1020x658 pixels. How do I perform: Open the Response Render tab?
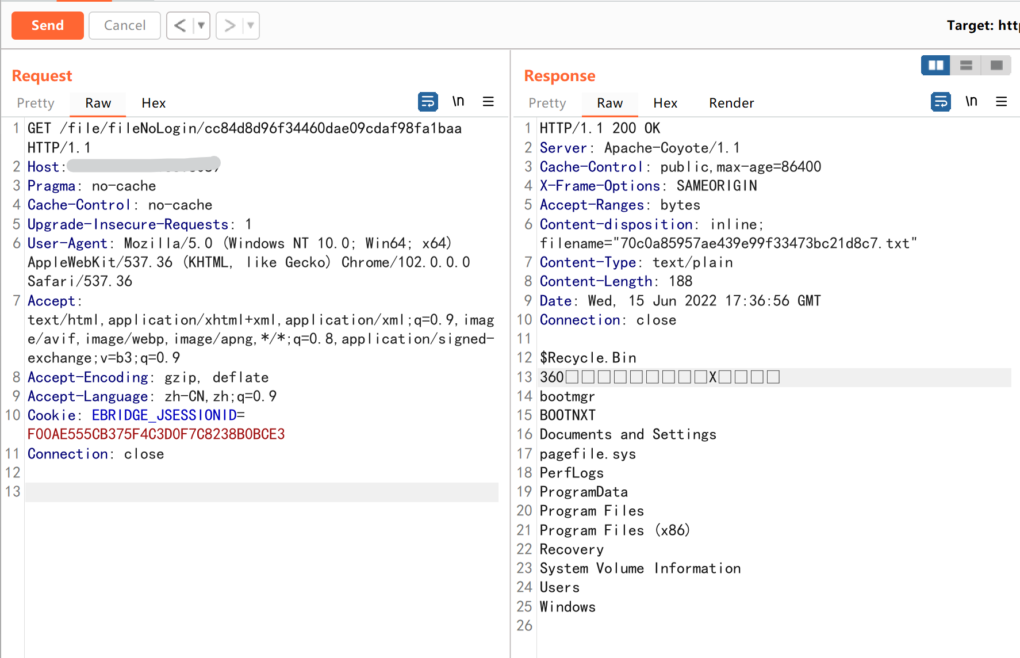click(731, 103)
